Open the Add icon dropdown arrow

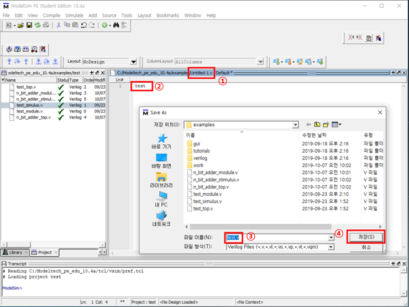pos(110,25)
